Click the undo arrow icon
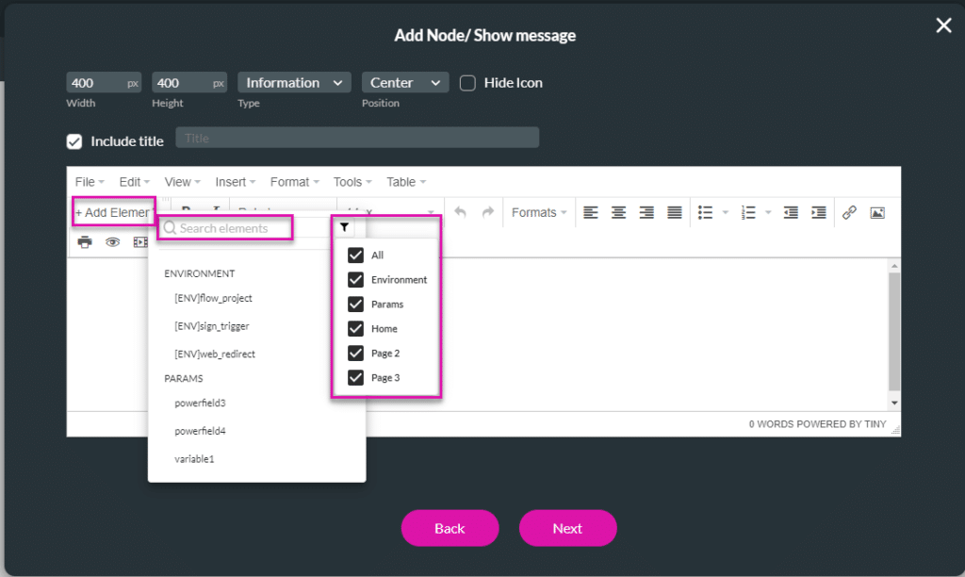 click(x=460, y=213)
